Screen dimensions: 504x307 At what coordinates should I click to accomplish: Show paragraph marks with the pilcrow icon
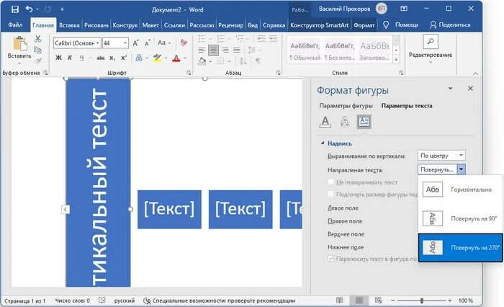tap(258, 61)
